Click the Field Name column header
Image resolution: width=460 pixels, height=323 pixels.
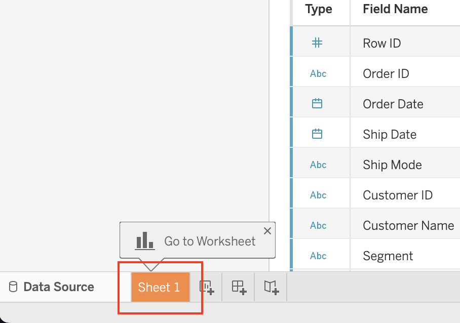point(395,9)
